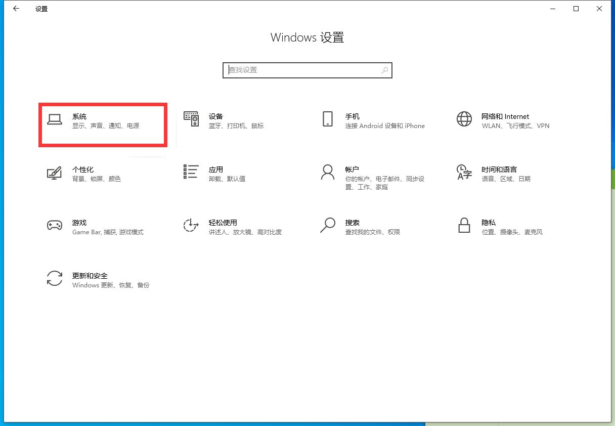Click the 应用 title text

[216, 169]
